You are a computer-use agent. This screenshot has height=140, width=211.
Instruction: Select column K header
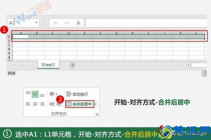[x=181, y=33]
